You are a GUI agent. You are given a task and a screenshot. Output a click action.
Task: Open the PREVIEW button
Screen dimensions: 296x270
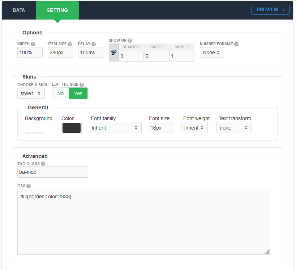point(270,10)
